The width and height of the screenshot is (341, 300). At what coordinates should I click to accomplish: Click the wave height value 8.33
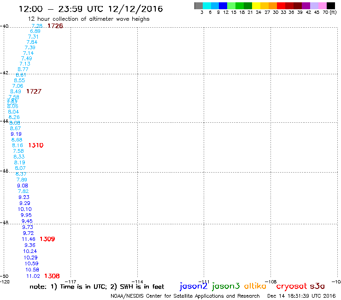tap(19, 156)
